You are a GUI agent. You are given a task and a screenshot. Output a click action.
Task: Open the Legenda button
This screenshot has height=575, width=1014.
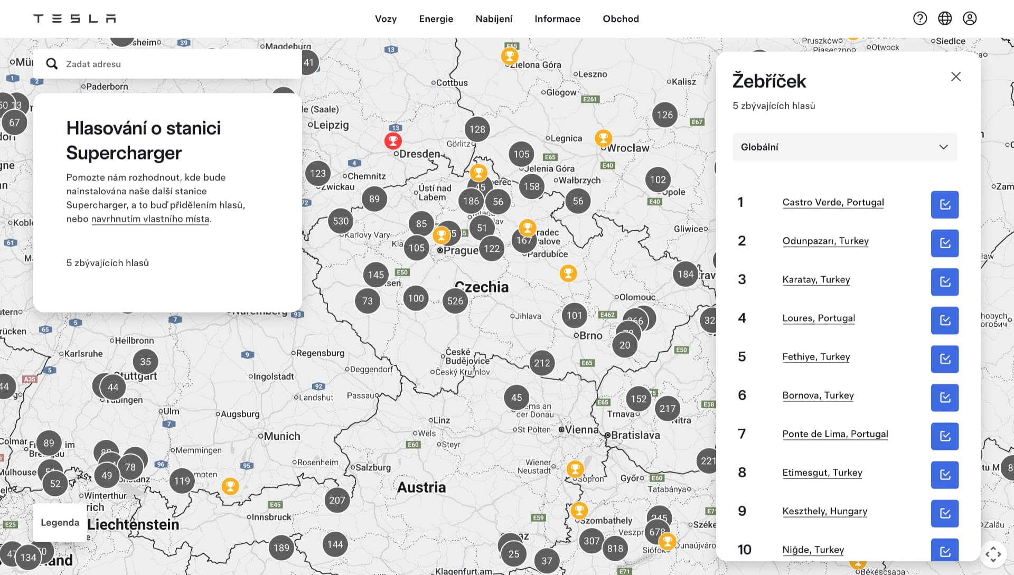[x=60, y=522]
